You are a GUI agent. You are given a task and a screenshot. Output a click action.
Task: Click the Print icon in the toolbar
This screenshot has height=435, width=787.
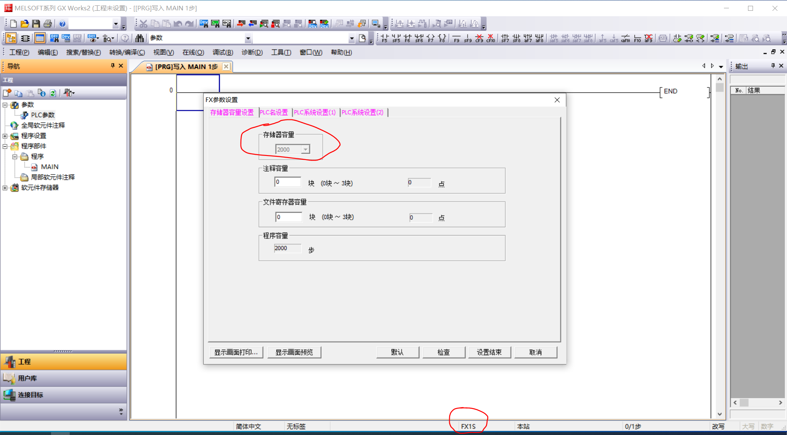(x=48, y=24)
